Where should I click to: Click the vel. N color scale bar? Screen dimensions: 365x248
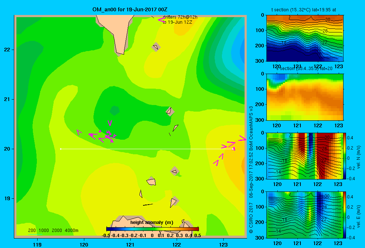pyautogui.click(x=345, y=156)
